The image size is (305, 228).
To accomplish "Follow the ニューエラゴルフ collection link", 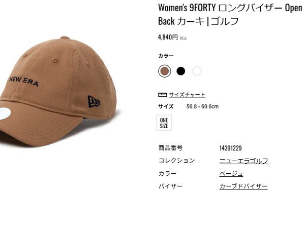I will coord(243,161).
